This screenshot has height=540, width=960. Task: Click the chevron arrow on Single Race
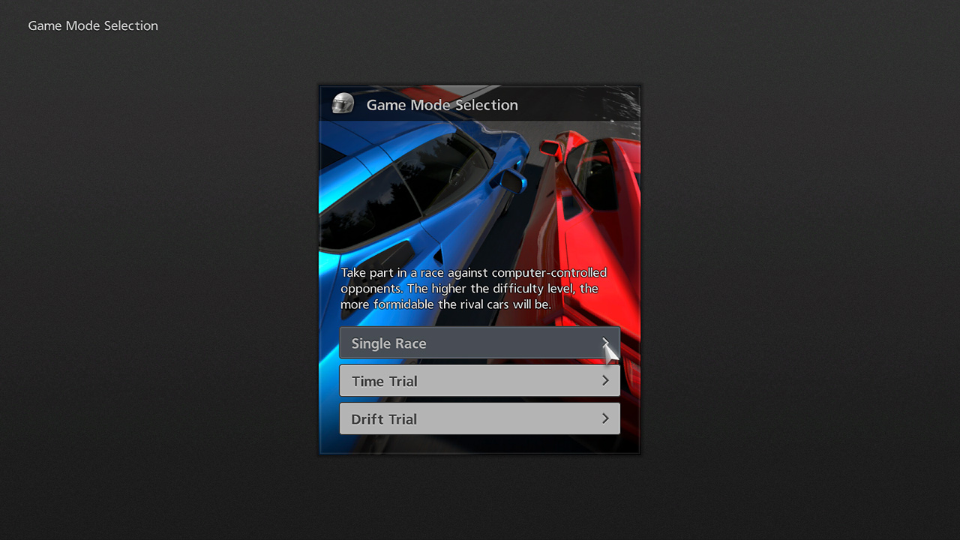coord(605,343)
